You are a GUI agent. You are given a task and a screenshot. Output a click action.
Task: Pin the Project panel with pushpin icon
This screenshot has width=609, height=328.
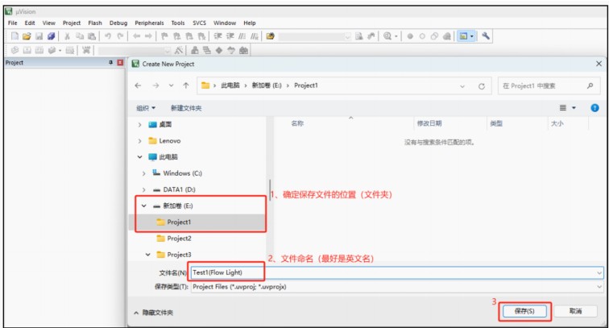[x=110, y=63]
